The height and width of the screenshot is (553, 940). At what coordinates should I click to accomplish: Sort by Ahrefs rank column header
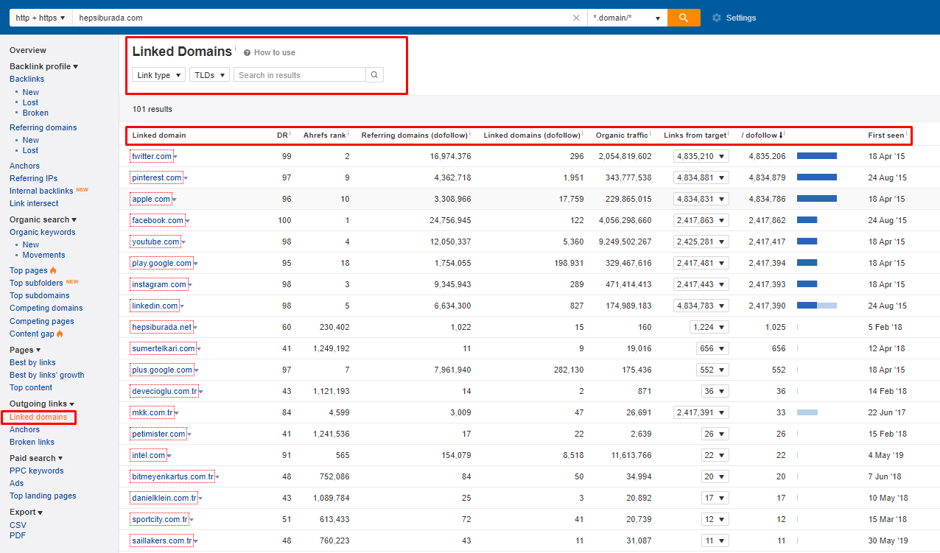point(324,135)
